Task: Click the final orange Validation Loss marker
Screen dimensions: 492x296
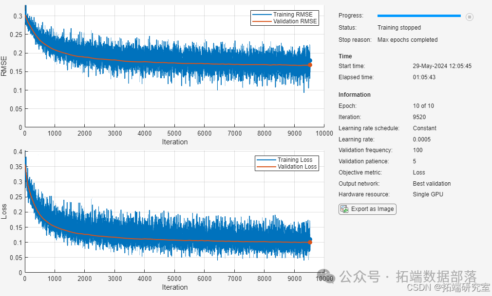Action: 310,242
